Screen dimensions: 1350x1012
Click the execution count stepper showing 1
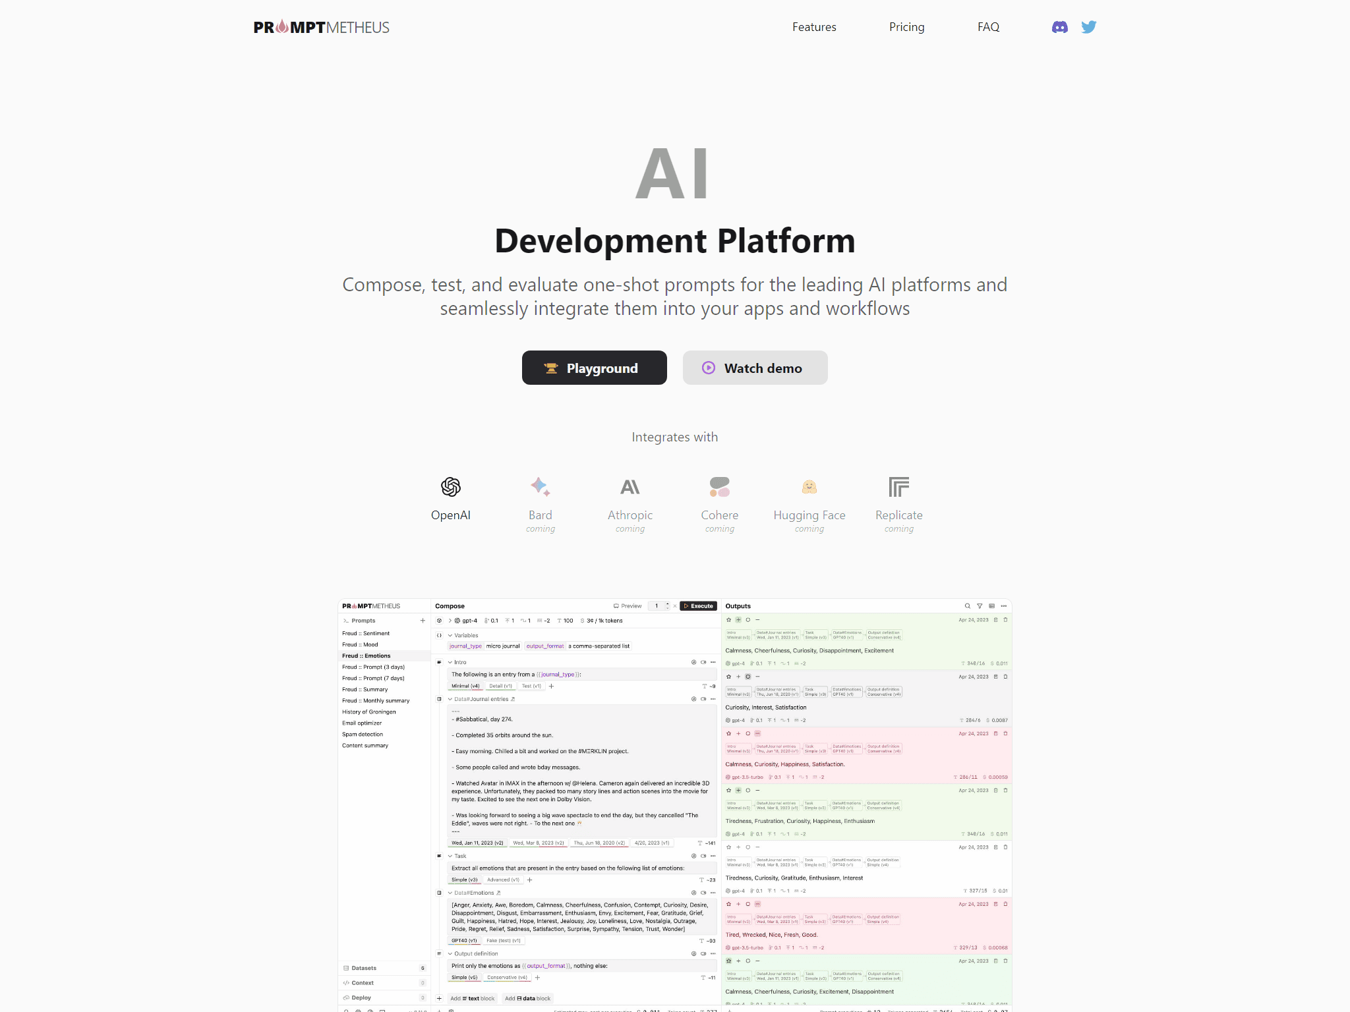coord(659,606)
